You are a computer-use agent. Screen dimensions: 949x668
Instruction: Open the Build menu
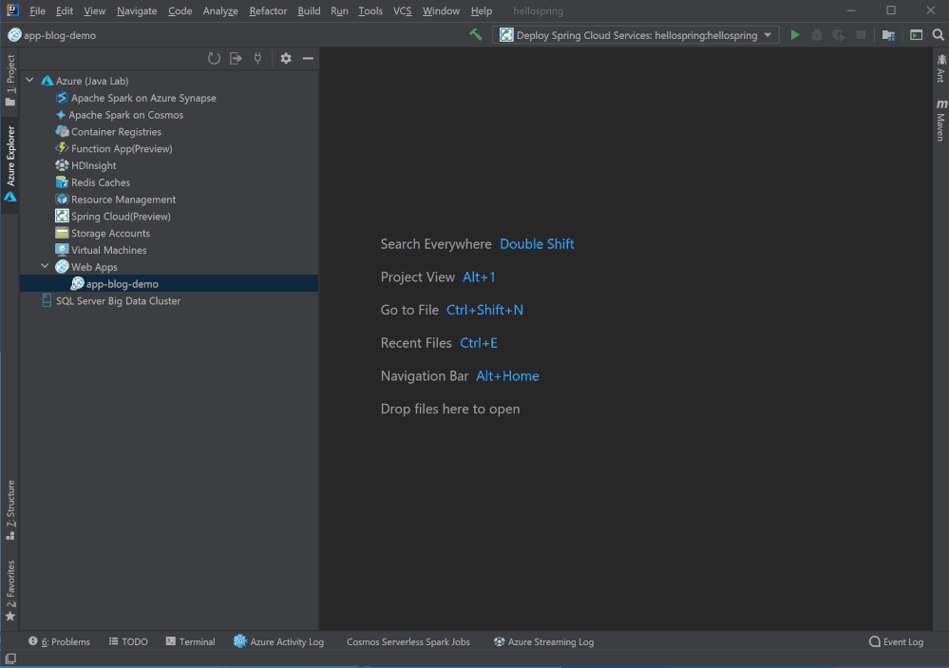pyautogui.click(x=309, y=10)
